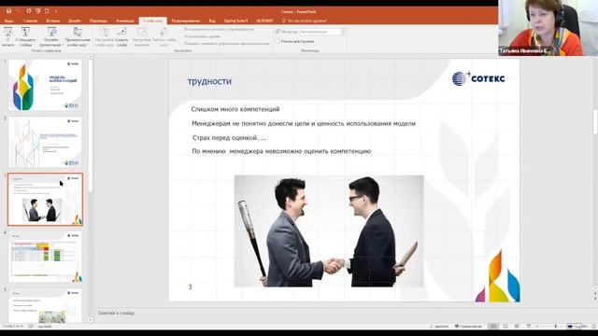Switch to Slide Sorter view icon
598x336 pixels.
point(505,327)
